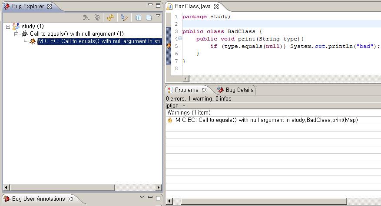Viewport: 381px width, 206px height.
Task: Click the 'package study;' code line
Action: coord(206,17)
